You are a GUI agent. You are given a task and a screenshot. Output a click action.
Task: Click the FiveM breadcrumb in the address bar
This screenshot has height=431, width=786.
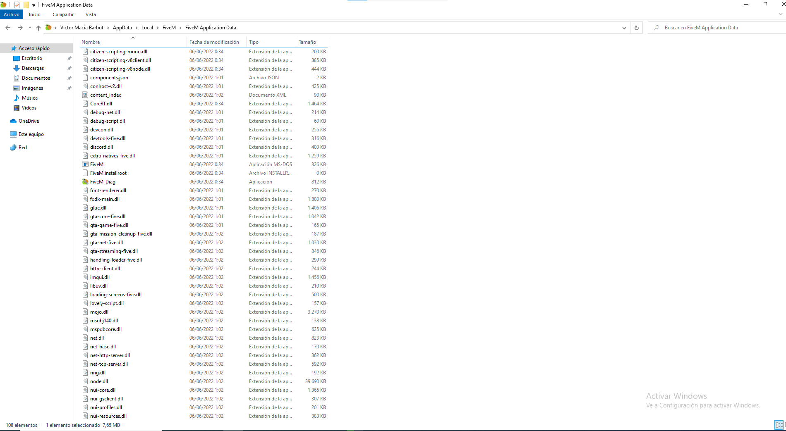point(169,28)
